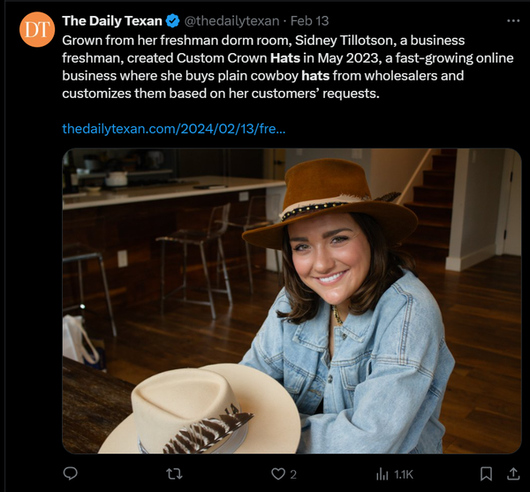Screen dimensions: 530x492
Task: Repost the tweet using the retweet icon
Action: pos(174,474)
